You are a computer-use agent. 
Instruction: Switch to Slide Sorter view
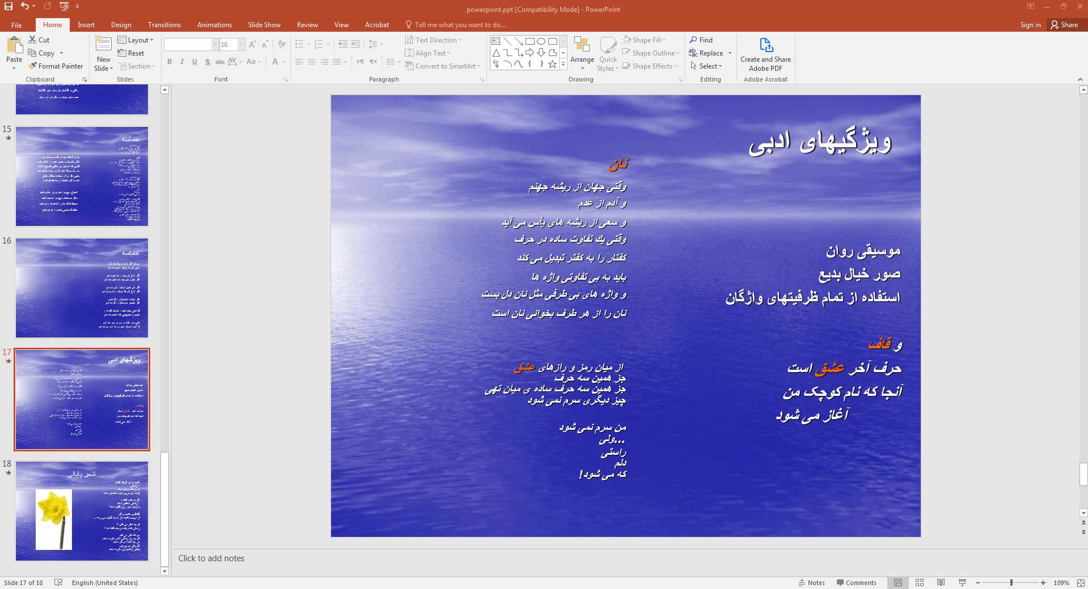pos(920,583)
